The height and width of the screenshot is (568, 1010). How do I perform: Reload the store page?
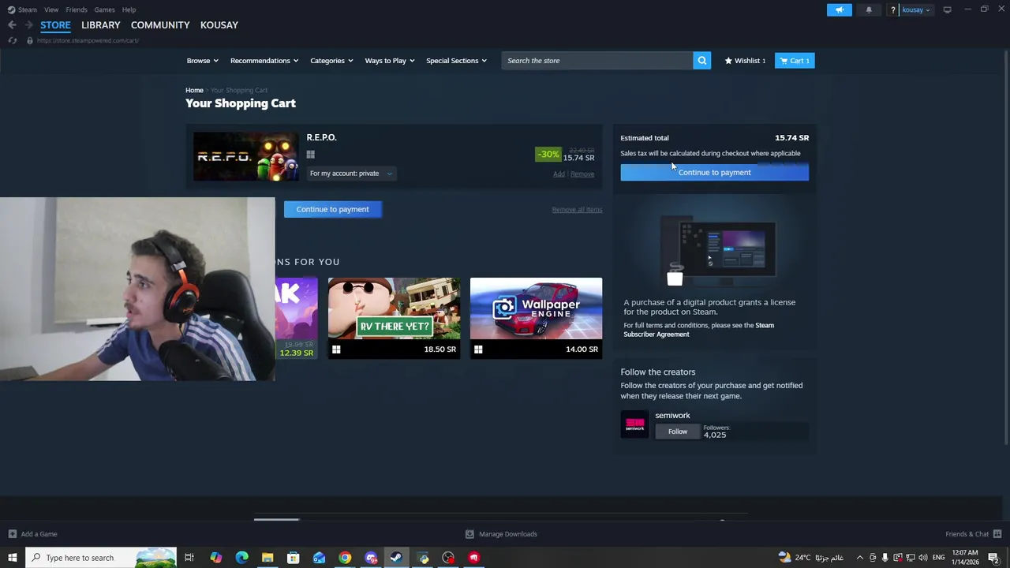click(x=12, y=40)
